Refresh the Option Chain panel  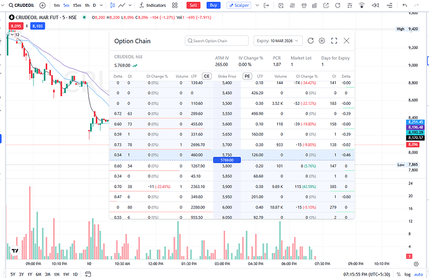tap(310, 41)
